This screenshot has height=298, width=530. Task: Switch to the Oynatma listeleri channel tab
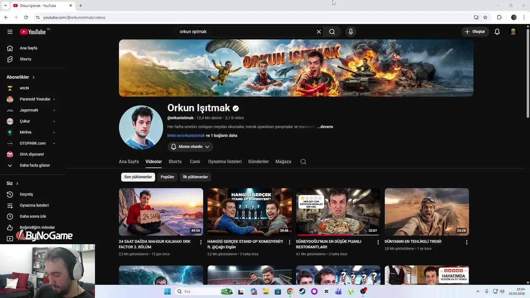point(225,162)
